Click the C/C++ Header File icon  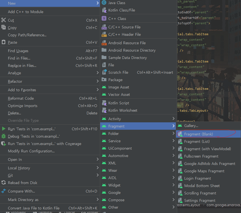(x=104, y=34)
